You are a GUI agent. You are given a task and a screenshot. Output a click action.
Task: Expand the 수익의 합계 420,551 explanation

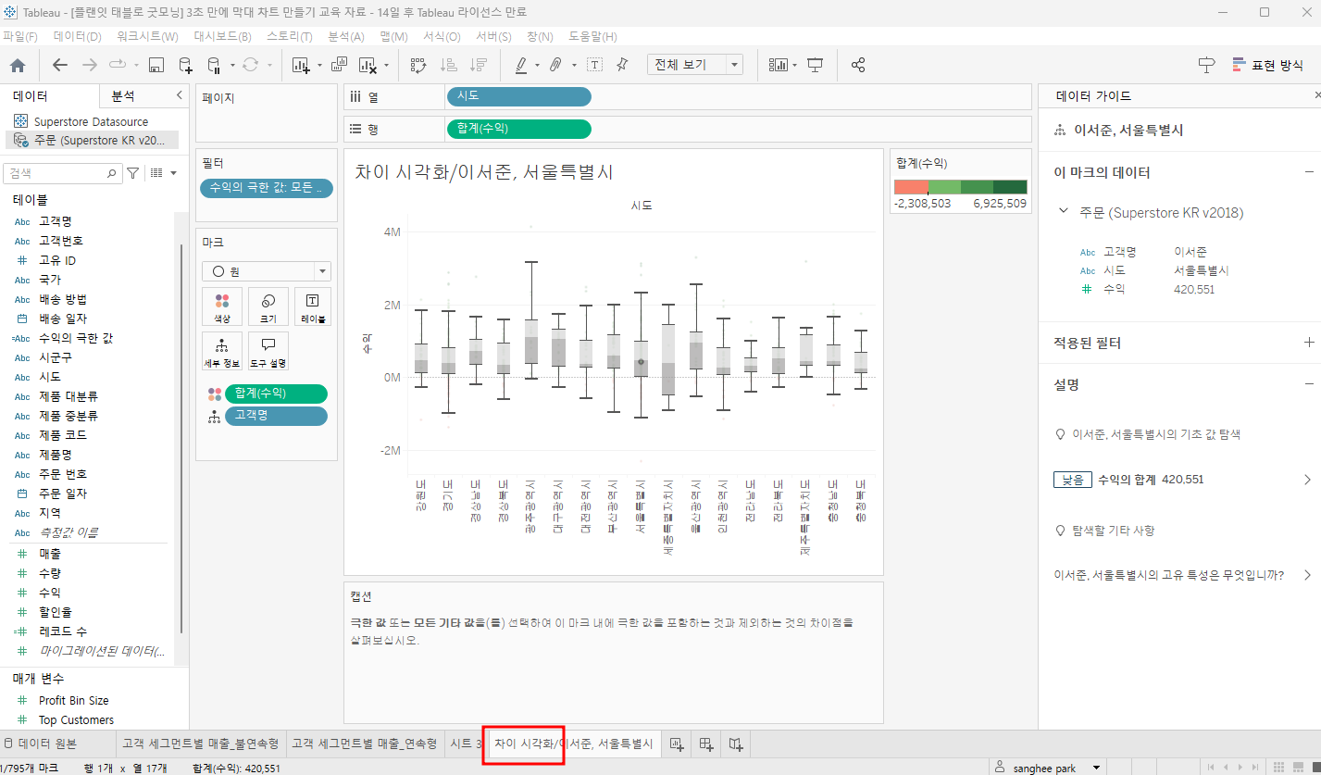coord(1307,480)
